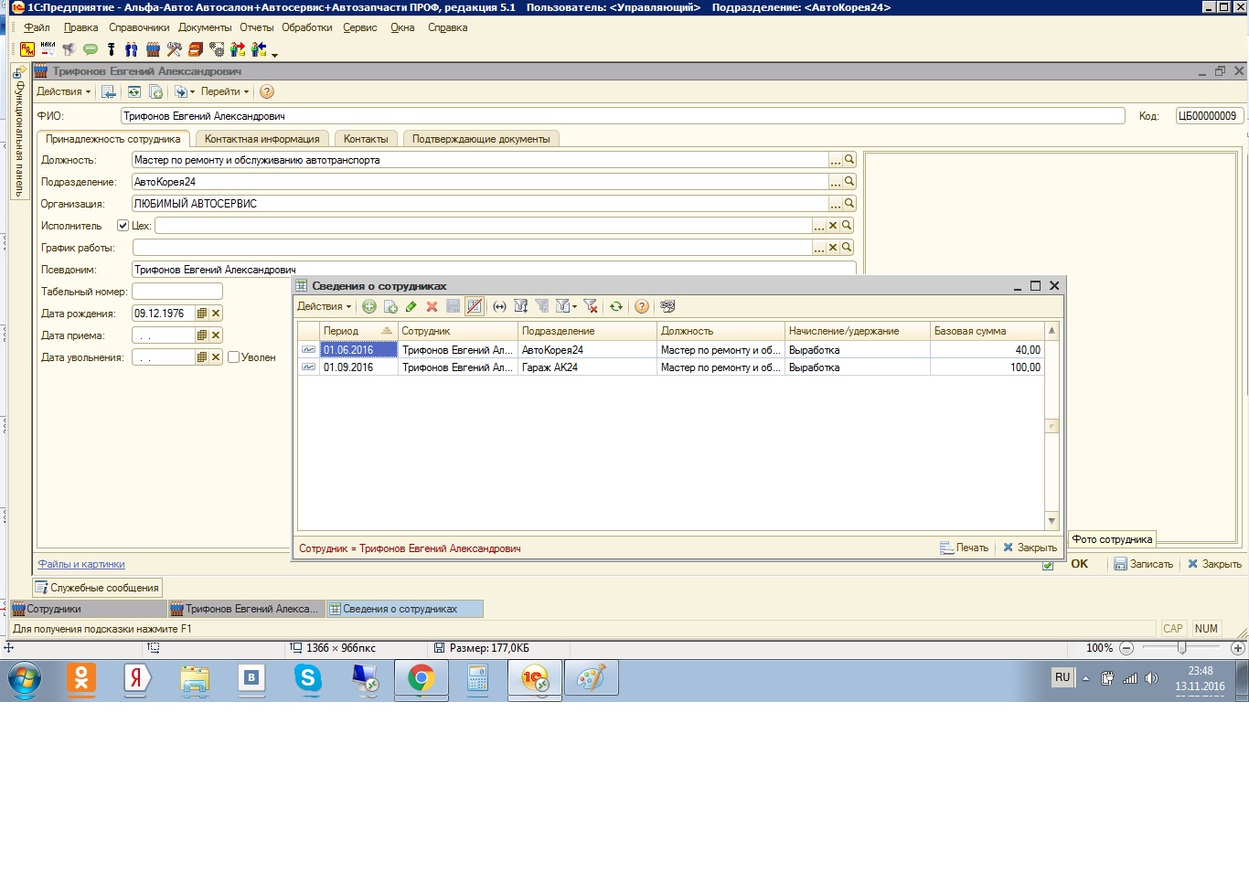Click the Табельный номер input field
This screenshot has height=883, width=1249.
point(177,292)
